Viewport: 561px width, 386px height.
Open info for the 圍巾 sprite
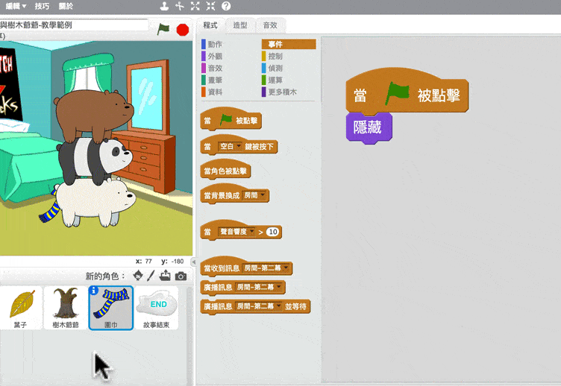93,291
